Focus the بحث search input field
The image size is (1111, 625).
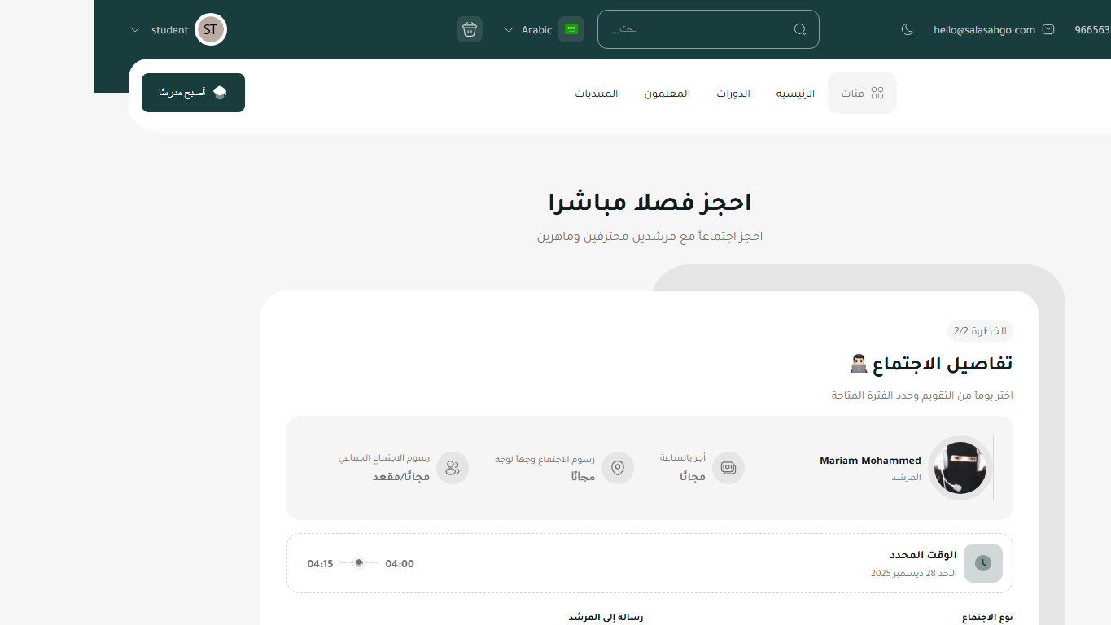pyautogui.click(x=708, y=29)
